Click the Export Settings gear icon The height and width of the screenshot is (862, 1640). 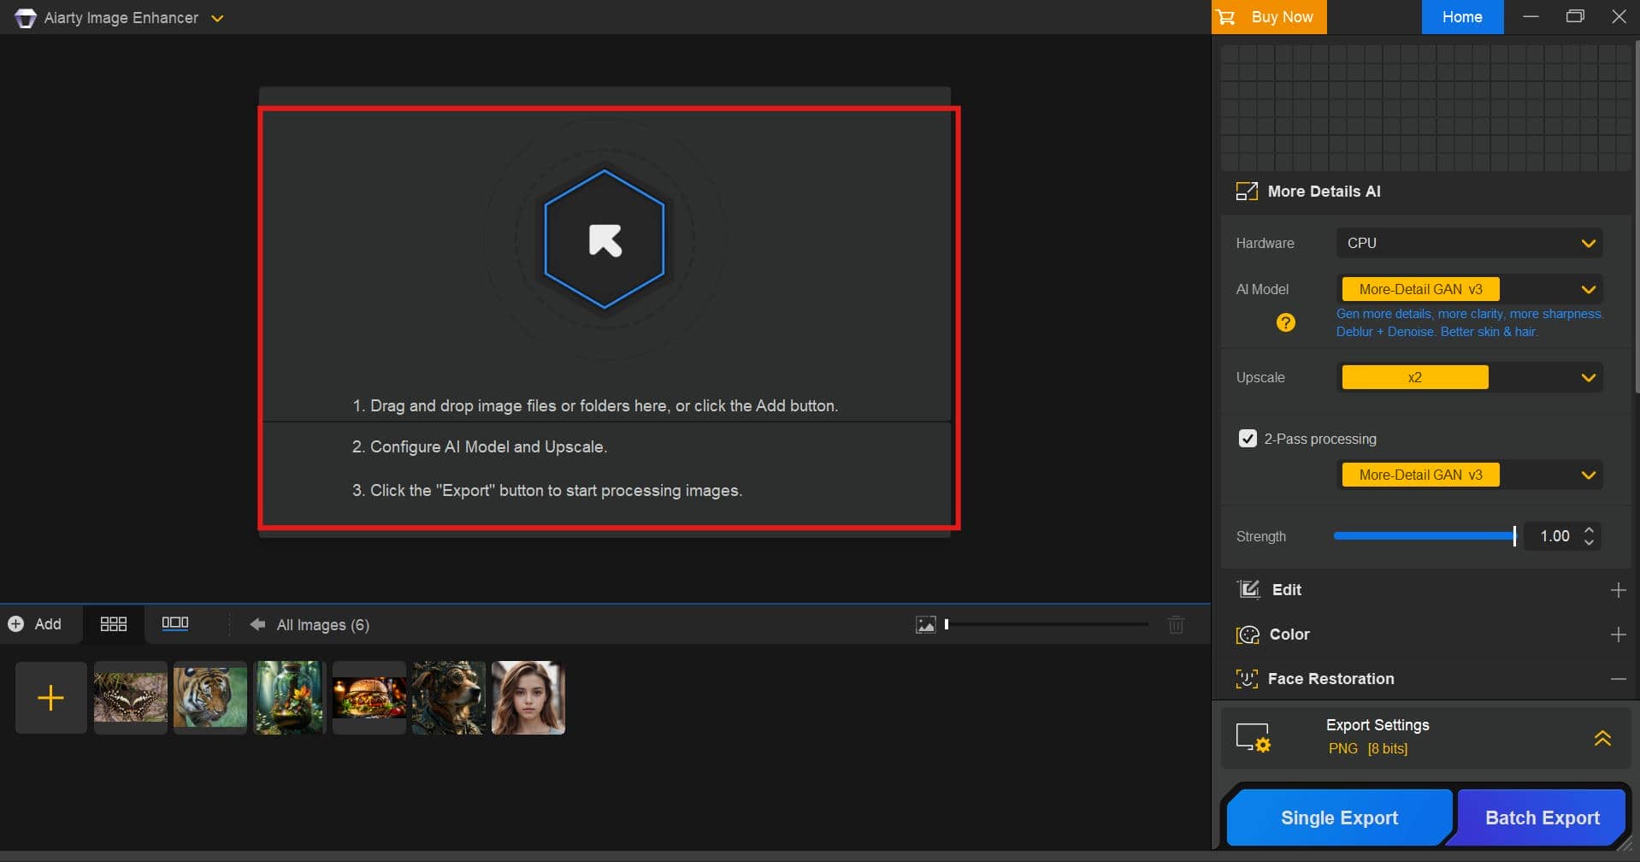pos(1254,737)
